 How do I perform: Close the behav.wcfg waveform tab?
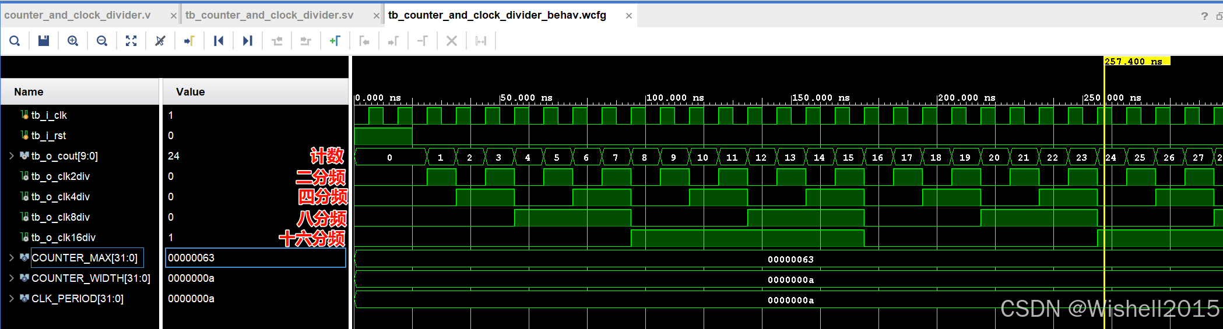pyautogui.click(x=629, y=16)
